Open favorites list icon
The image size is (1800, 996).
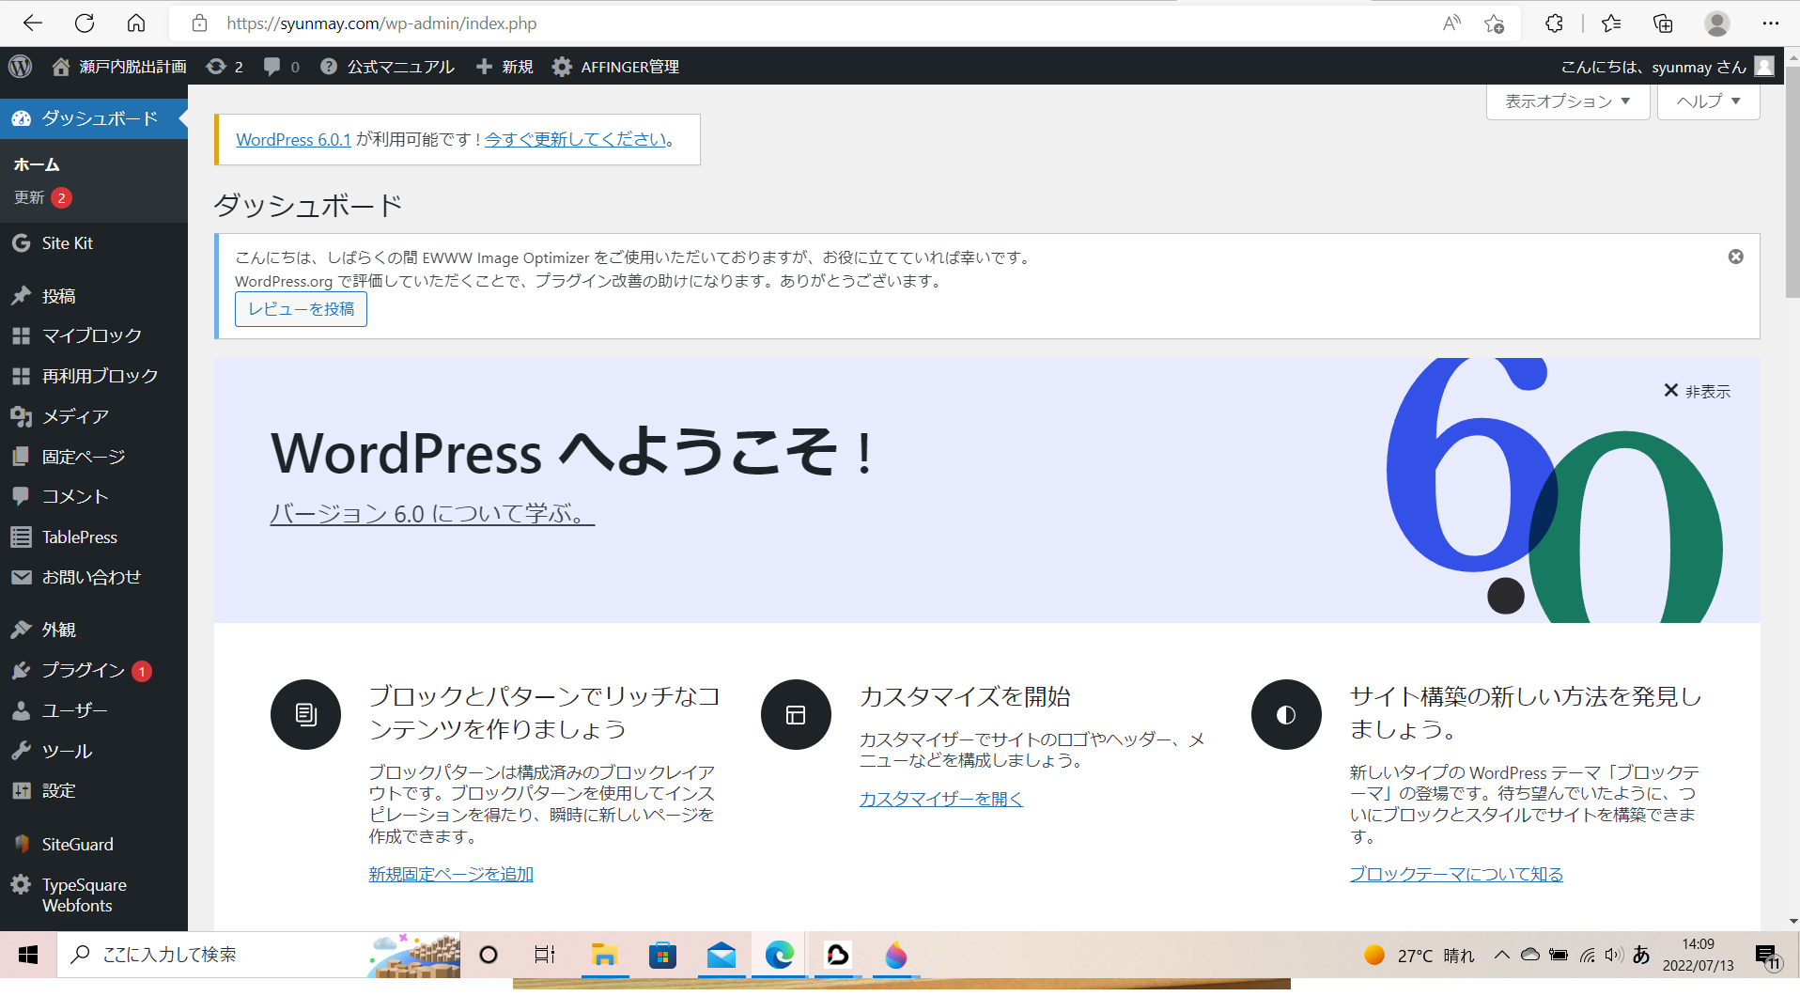point(1611,23)
